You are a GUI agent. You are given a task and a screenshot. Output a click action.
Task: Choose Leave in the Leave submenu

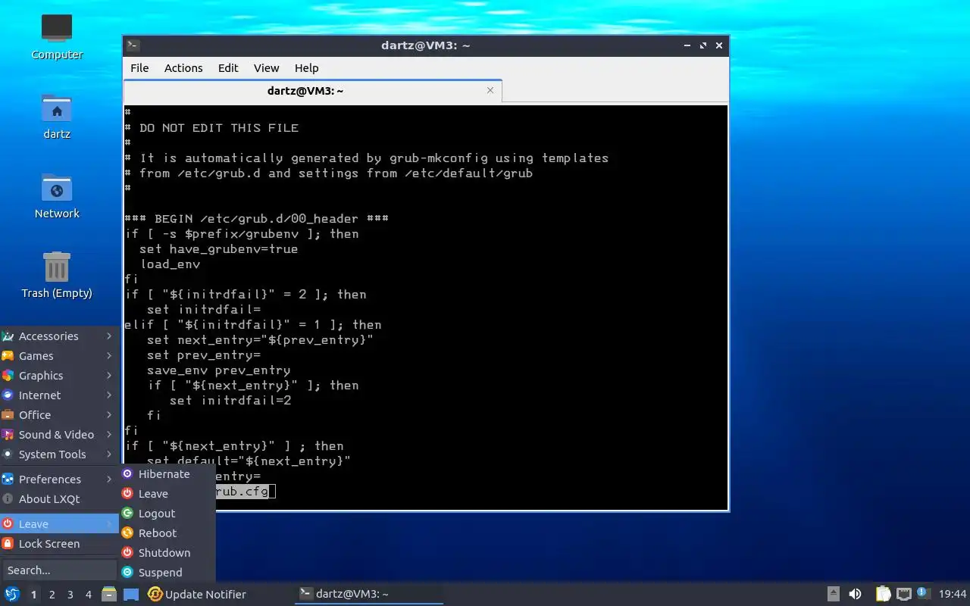pos(167,494)
